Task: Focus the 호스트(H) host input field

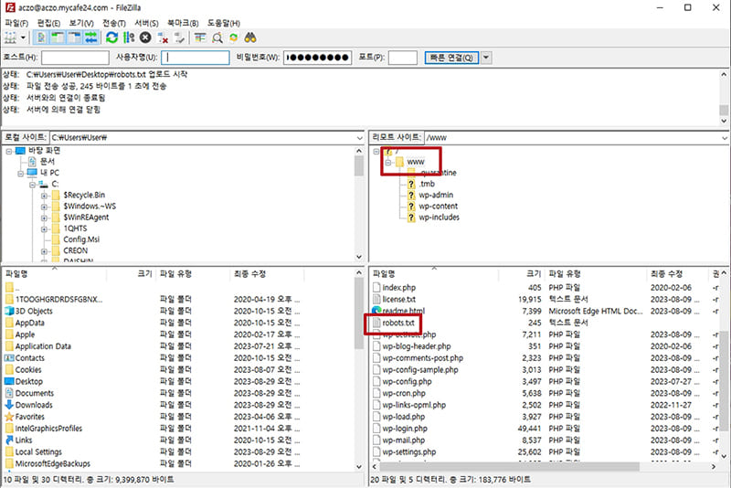Action: (75, 58)
